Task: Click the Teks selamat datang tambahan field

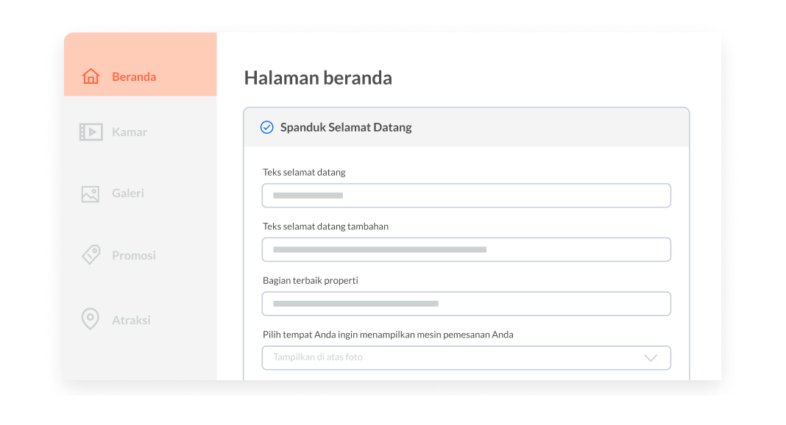Action: tap(466, 250)
